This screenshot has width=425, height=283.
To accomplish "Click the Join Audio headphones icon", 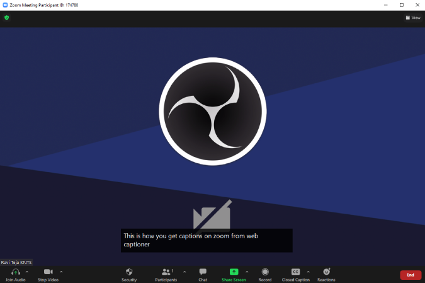I will click(16, 272).
